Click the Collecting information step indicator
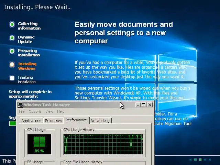Viewport: 220px width, 165px height. [x=12, y=24]
